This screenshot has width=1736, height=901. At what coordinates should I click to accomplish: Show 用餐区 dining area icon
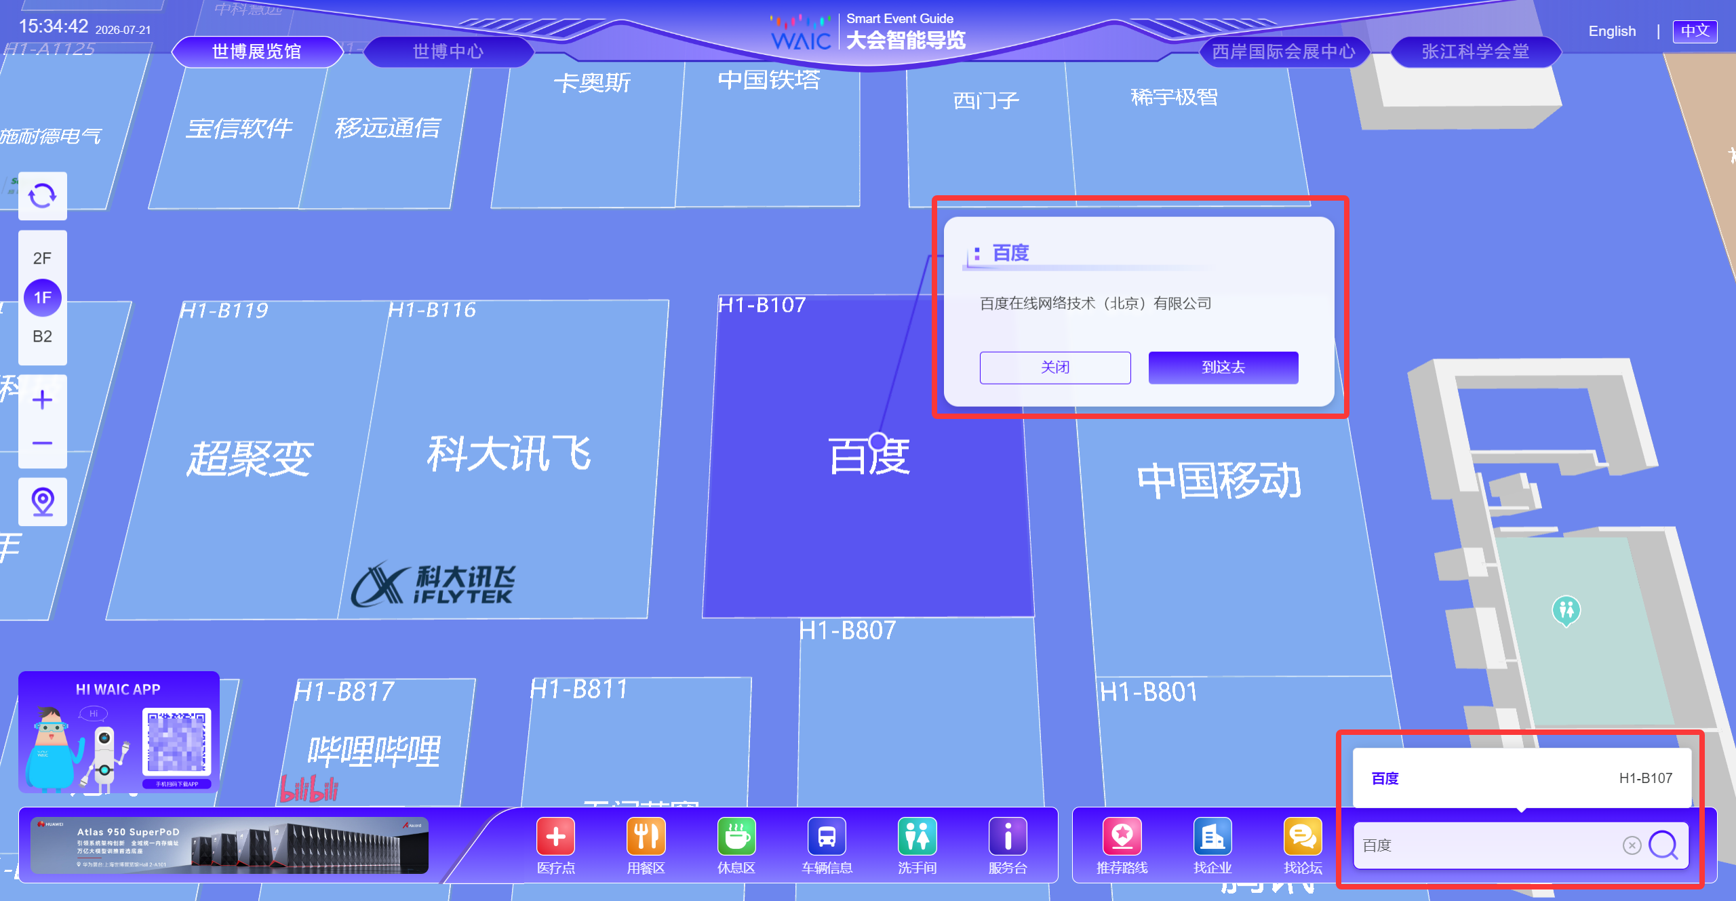click(x=646, y=837)
